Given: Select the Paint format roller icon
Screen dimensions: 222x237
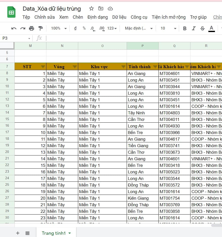Looking at the screenshot, I should pyautogui.click(x=40, y=28).
